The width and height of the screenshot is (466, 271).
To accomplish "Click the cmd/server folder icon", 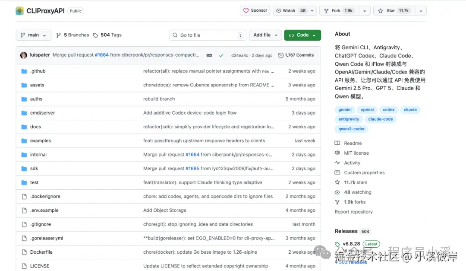I will click(x=24, y=113).
